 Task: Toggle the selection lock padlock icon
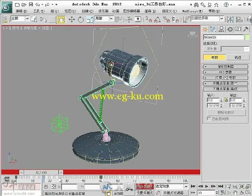click(46, 187)
